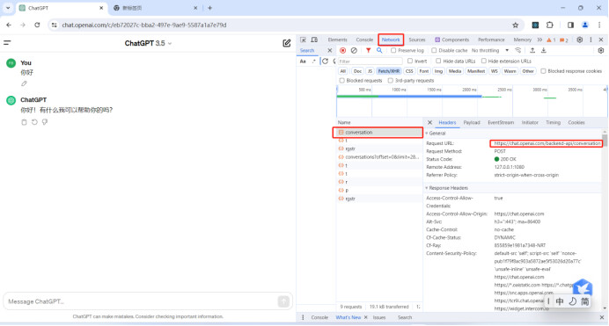Filter requests by JS type

click(370, 71)
